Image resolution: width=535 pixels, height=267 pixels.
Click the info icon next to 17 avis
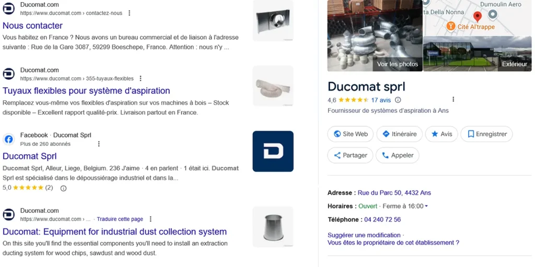pos(398,100)
